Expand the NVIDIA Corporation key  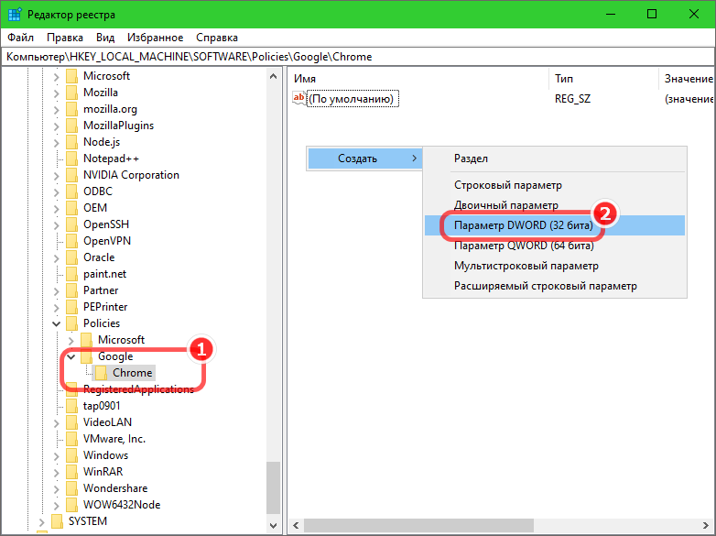[57, 175]
